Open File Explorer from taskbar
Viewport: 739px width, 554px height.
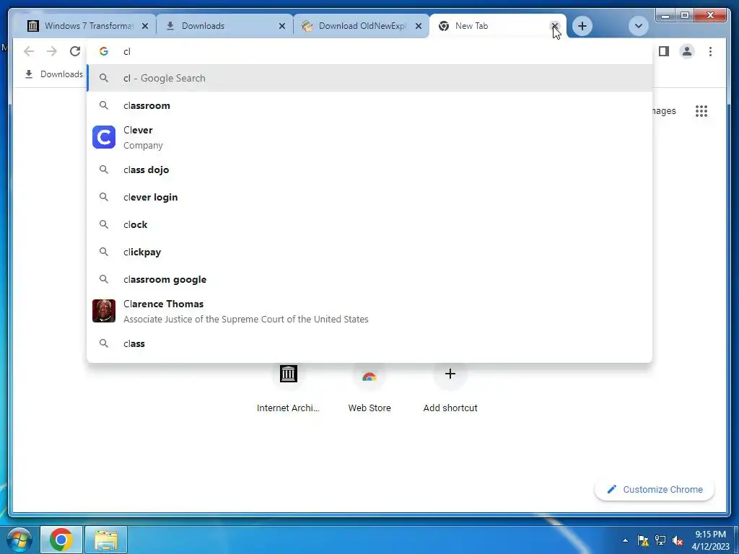(107, 540)
